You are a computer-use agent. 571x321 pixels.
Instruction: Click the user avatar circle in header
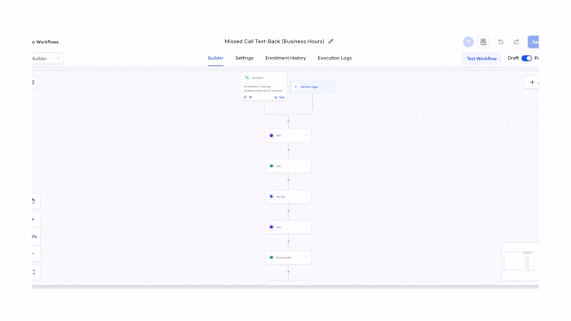(x=468, y=42)
